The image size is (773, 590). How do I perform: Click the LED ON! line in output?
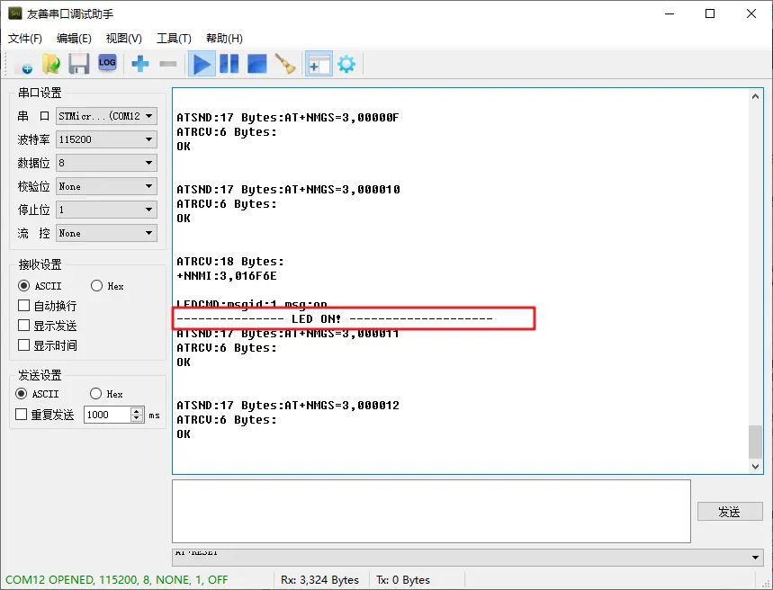click(335, 318)
